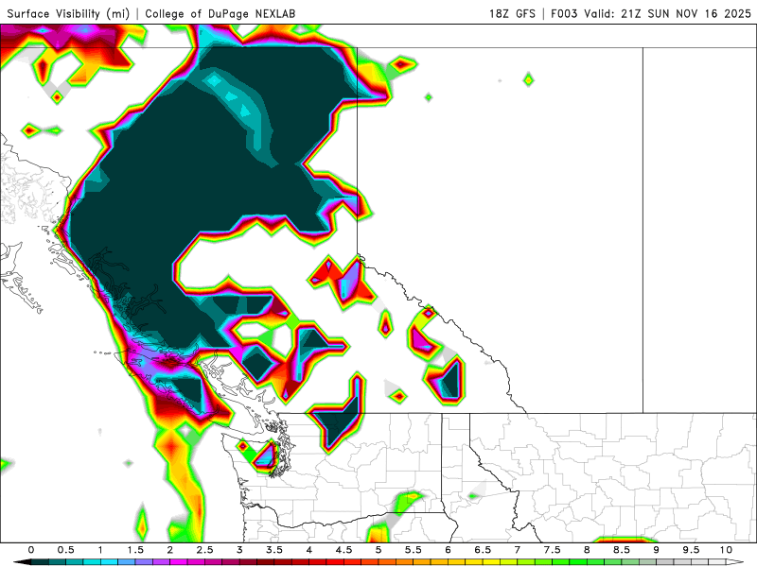
Task: Click the yellow swatch under label 6.5
Action: [x=492, y=562]
